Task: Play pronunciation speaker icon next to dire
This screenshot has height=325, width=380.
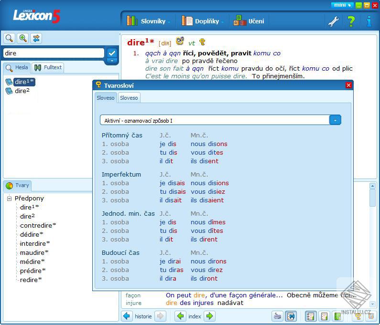Action: pyautogui.click(x=180, y=41)
